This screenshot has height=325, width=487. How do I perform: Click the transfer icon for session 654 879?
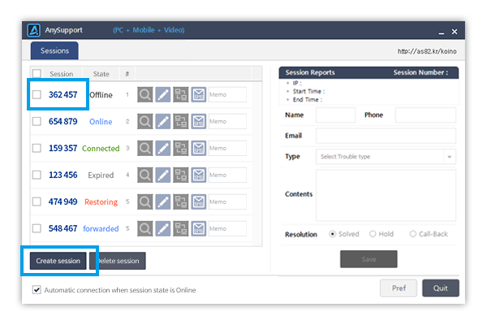(x=181, y=122)
